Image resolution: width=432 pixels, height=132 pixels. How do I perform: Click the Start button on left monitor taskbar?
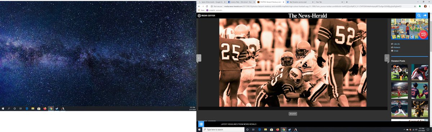tap(3, 108)
